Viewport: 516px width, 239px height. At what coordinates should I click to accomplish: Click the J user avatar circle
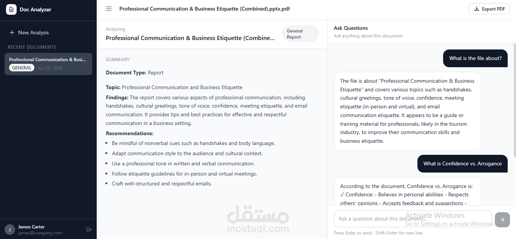10,230
